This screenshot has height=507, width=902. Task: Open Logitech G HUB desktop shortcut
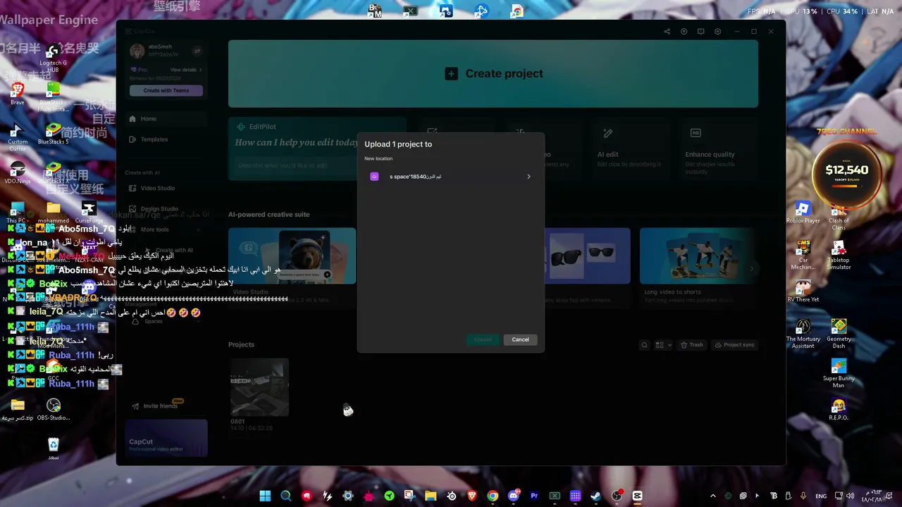point(53,58)
